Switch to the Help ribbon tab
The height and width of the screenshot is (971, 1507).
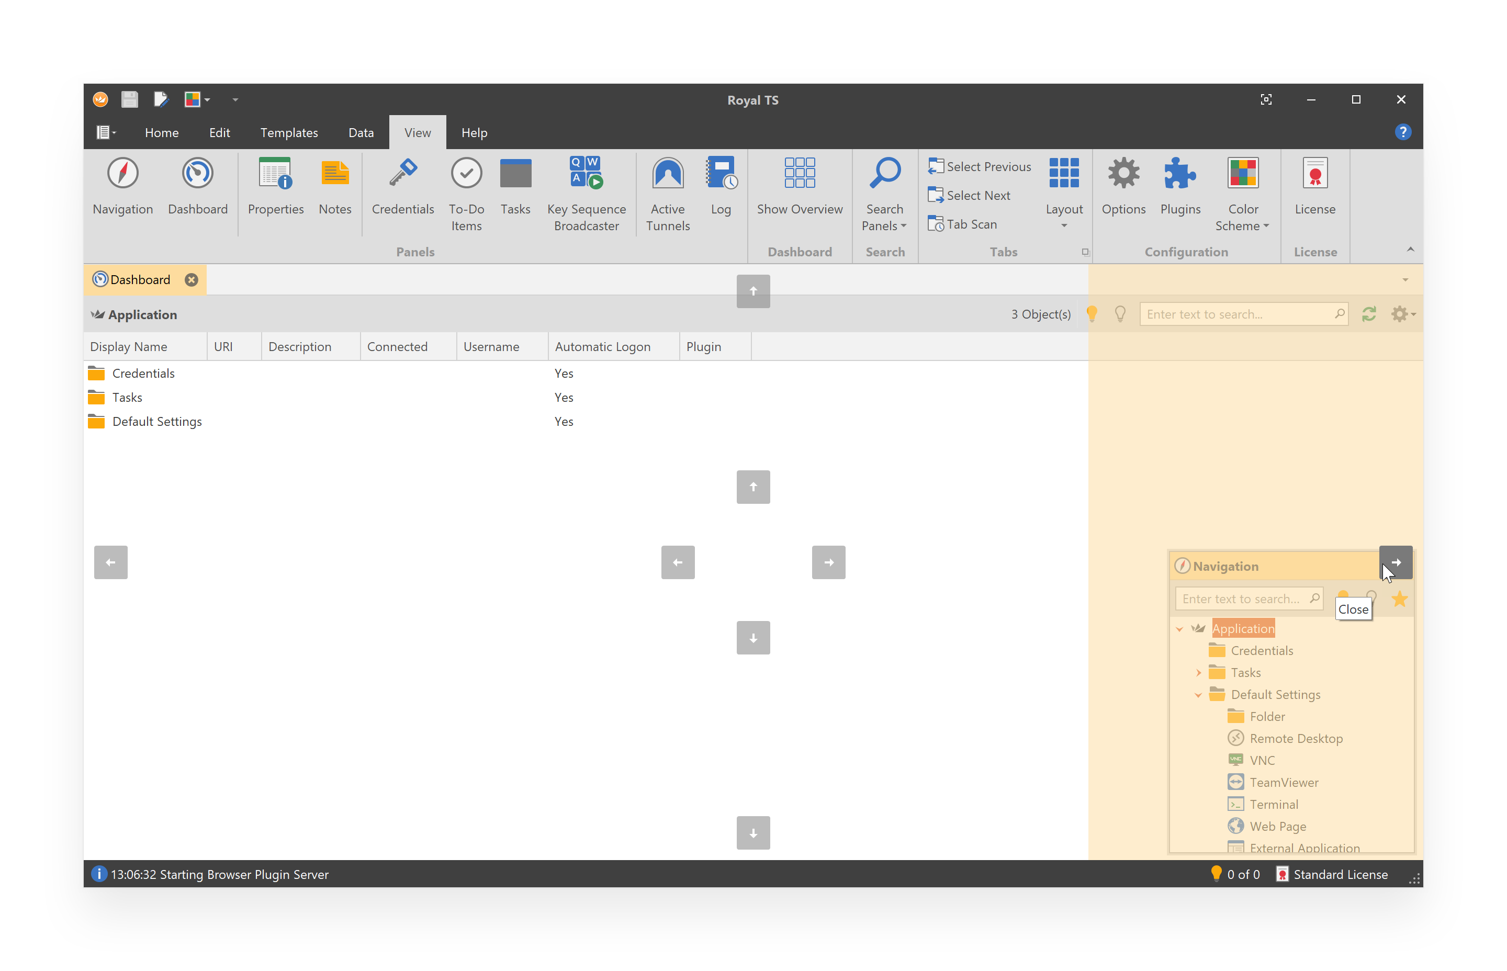(474, 132)
